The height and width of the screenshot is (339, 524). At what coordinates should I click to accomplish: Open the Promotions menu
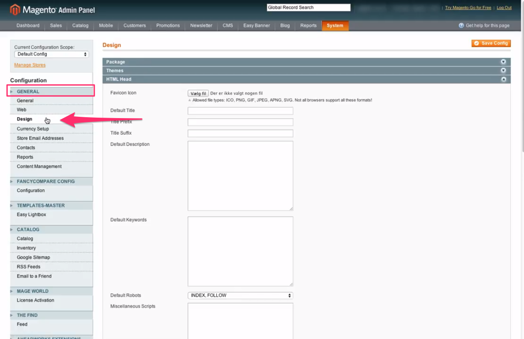click(168, 26)
